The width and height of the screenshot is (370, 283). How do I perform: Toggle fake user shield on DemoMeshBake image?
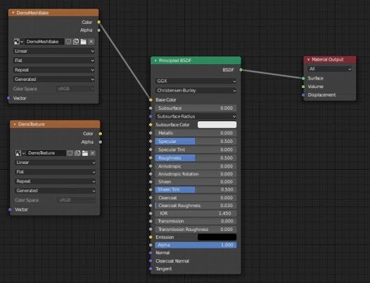pos(69,42)
